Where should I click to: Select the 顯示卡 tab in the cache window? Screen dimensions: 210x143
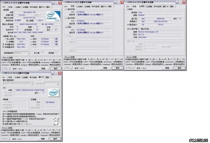(104, 7)
